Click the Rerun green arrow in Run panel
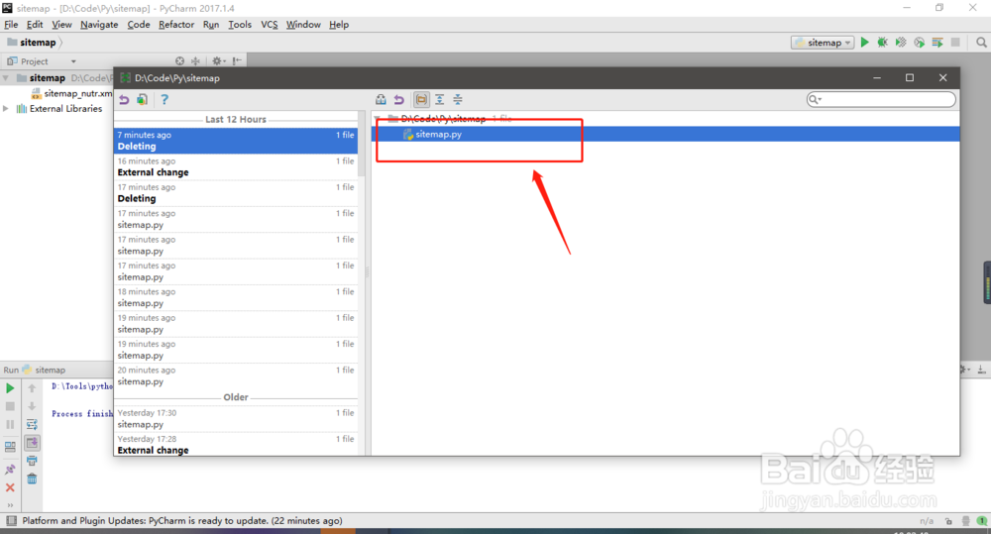Viewport: 991px width, 534px height. point(10,388)
